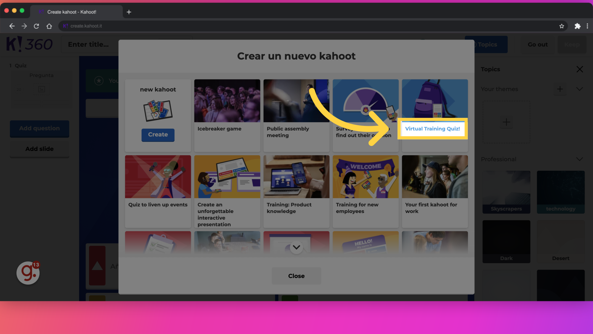Collapse the Professional themes section
Screen dimensions: 593x334
pos(579,159)
